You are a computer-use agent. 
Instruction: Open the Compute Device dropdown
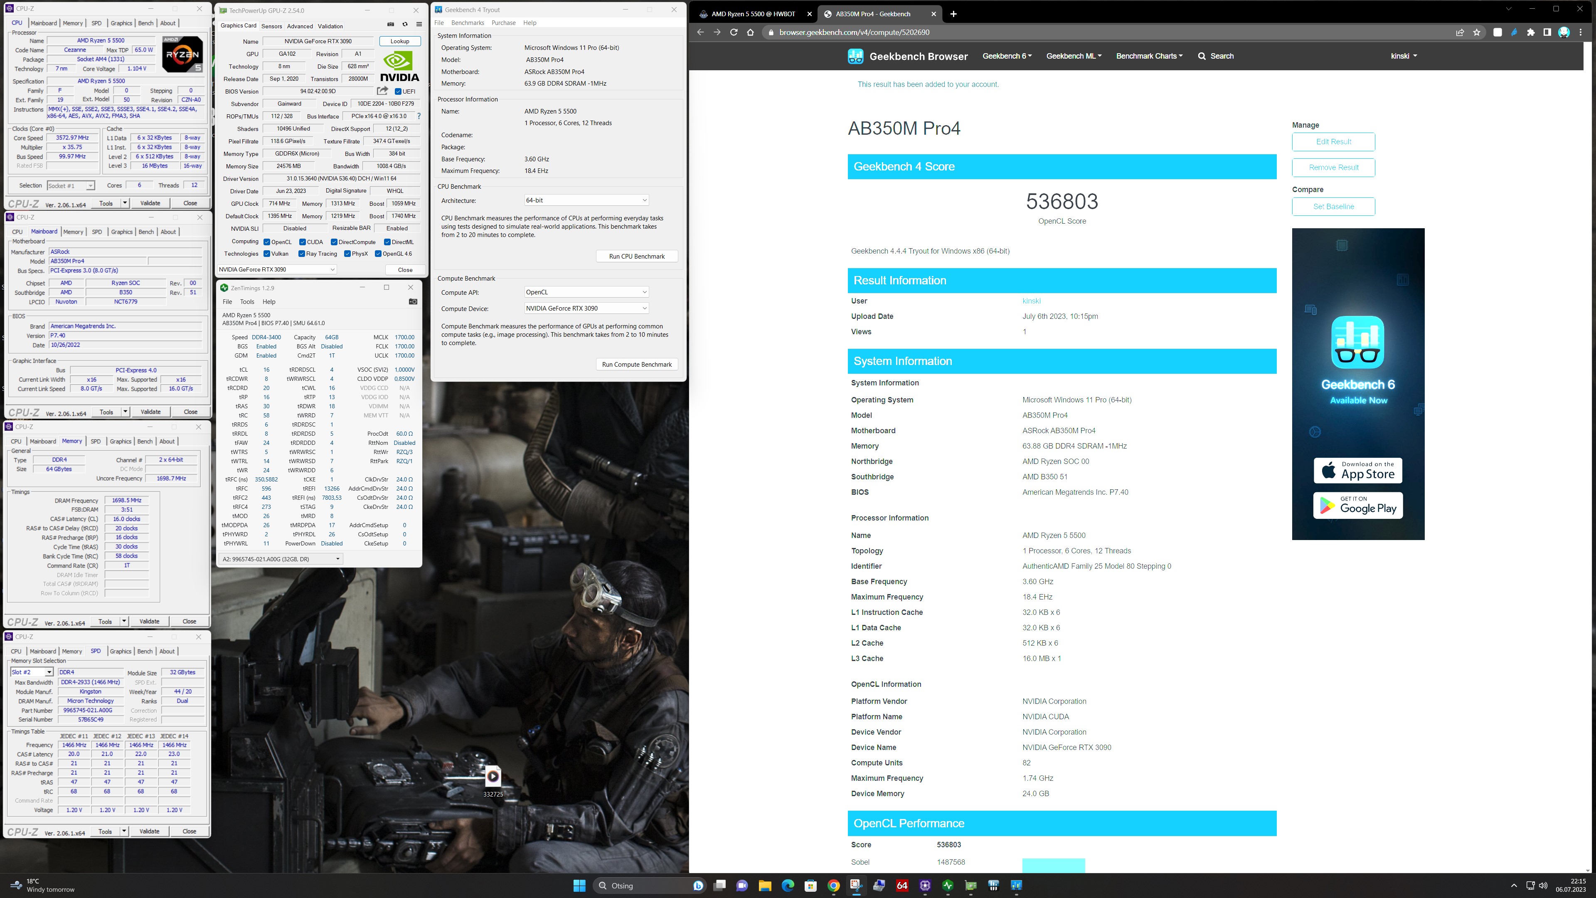[586, 308]
